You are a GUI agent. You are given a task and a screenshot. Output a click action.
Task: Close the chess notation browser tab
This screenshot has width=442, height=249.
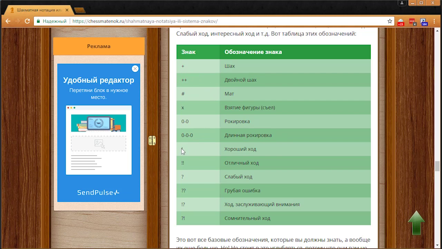(67, 10)
